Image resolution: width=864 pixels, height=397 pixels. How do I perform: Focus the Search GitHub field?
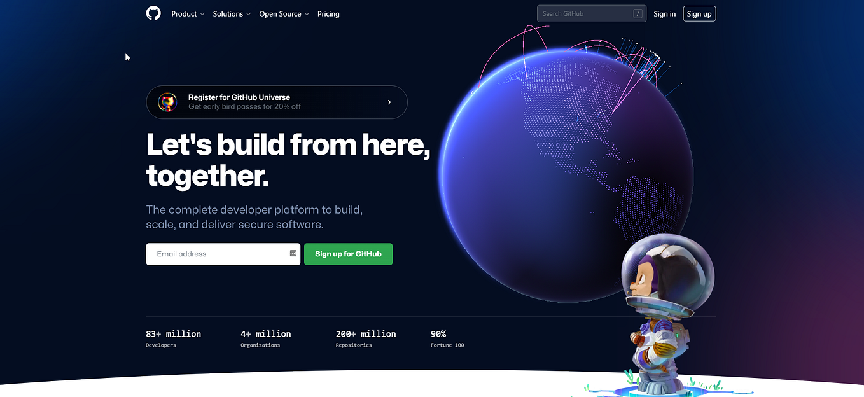pyautogui.click(x=592, y=13)
